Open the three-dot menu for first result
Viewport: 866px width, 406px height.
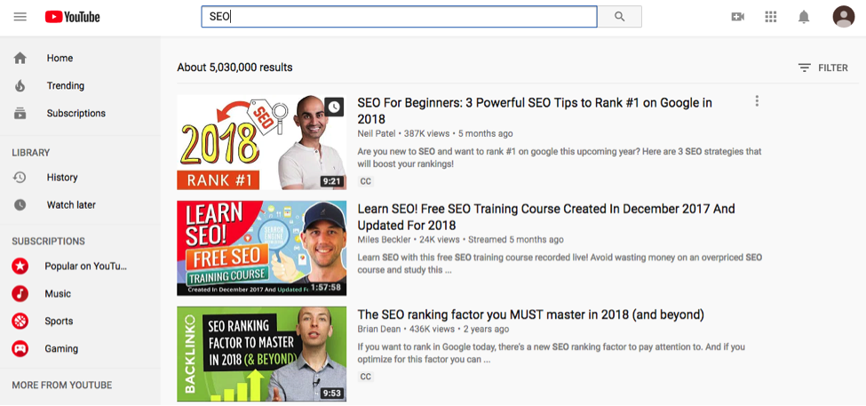coord(757,101)
